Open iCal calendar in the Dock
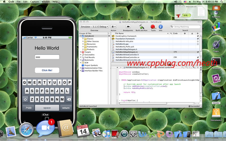This screenshot has width=226, height=141. tap(83, 131)
